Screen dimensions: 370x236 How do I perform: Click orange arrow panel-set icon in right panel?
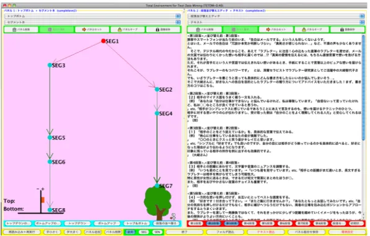[x=268, y=30]
